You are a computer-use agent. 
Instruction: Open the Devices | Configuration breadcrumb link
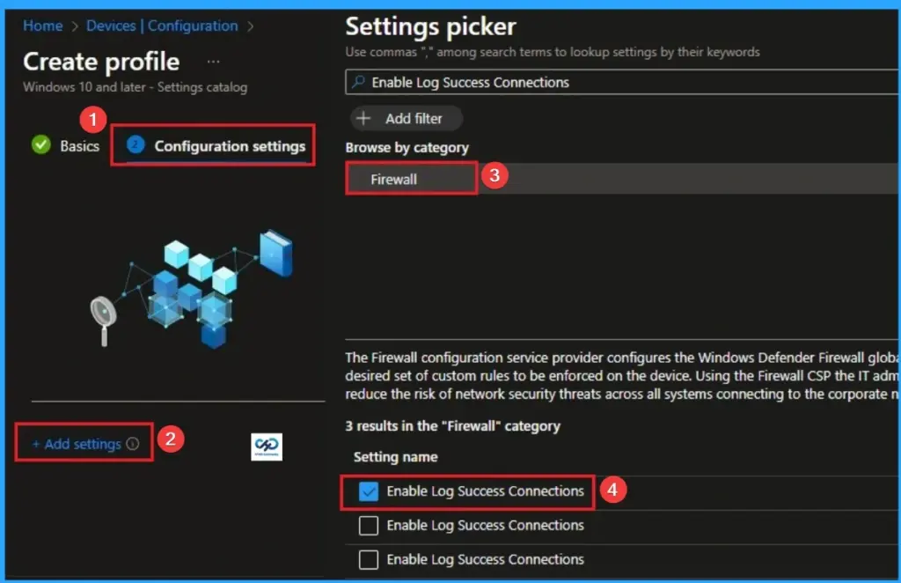162,26
